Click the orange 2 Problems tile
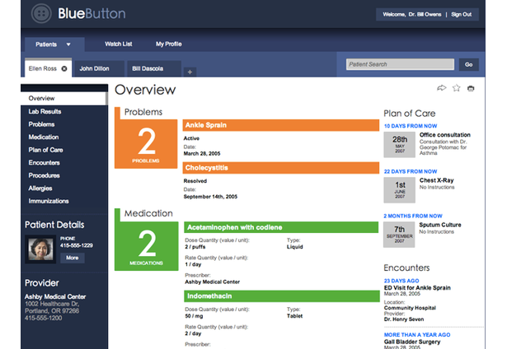This screenshot has height=349, width=507. [146, 144]
